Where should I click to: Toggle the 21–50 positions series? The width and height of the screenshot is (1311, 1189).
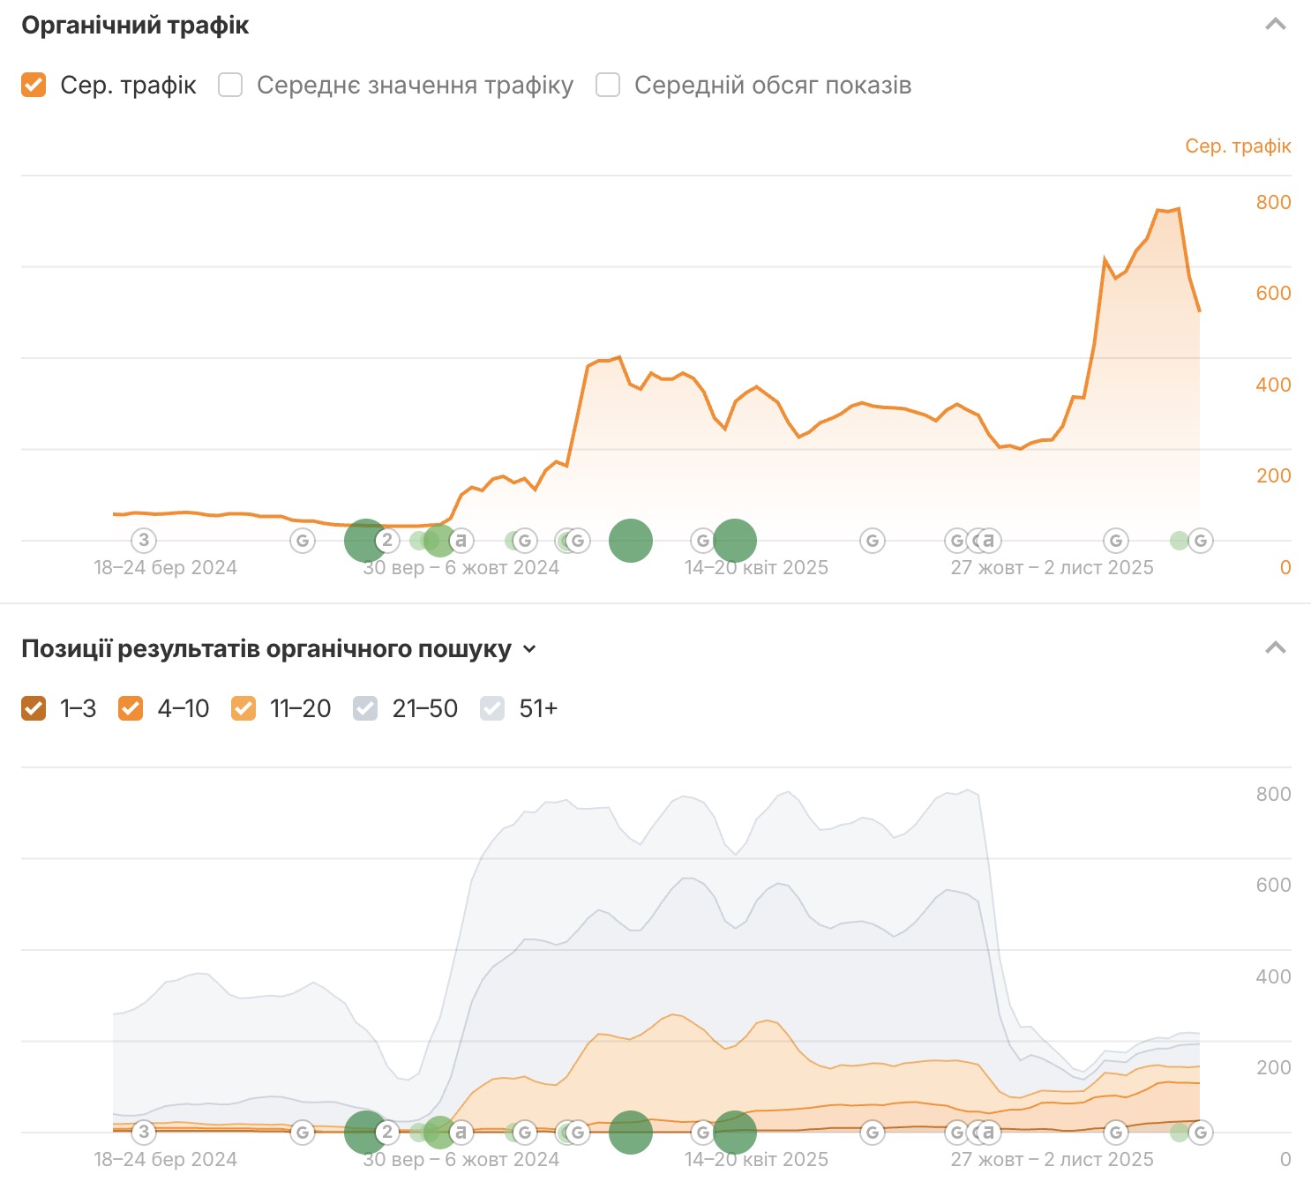tap(365, 708)
